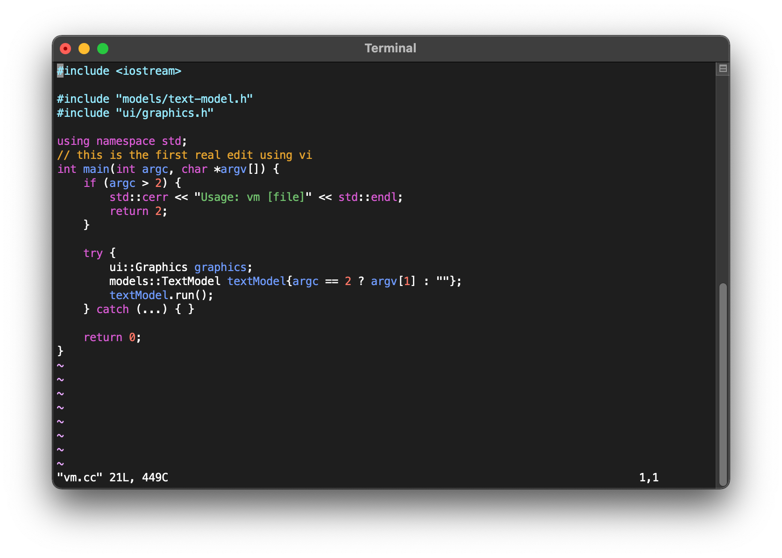Screen dimensions: 782x558
Task: Click the 'if (argc > 2) {' line
Action: tap(132, 183)
